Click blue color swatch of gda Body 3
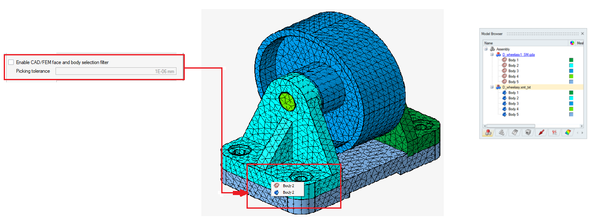Viewport: 590px width, 219px height. pos(571,71)
